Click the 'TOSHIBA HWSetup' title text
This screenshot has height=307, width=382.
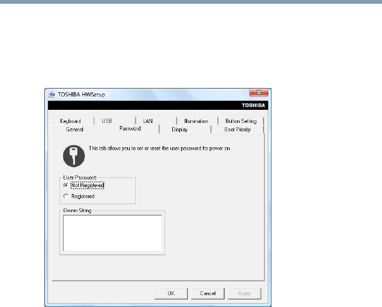pyautogui.click(x=81, y=95)
